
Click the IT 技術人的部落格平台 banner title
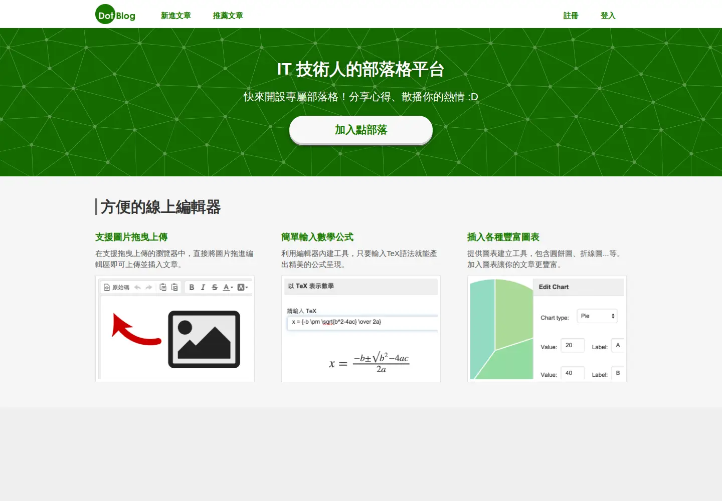pyautogui.click(x=360, y=70)
